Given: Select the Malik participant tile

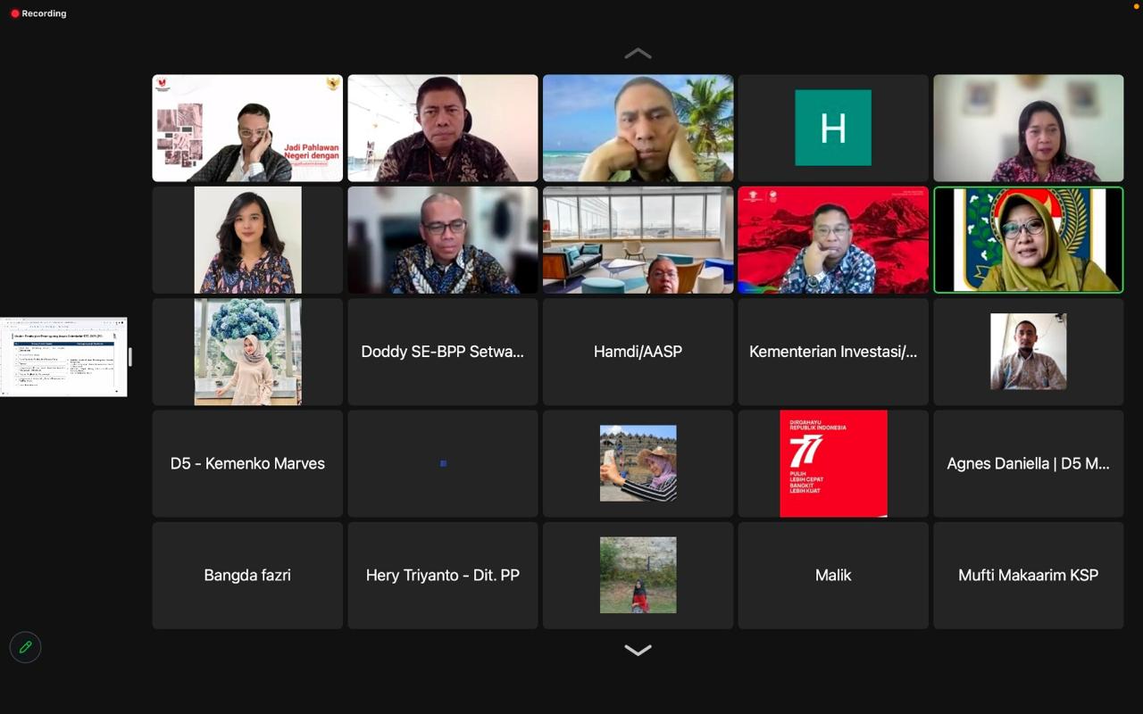Looking at the screenshot, I should [832, 576].
